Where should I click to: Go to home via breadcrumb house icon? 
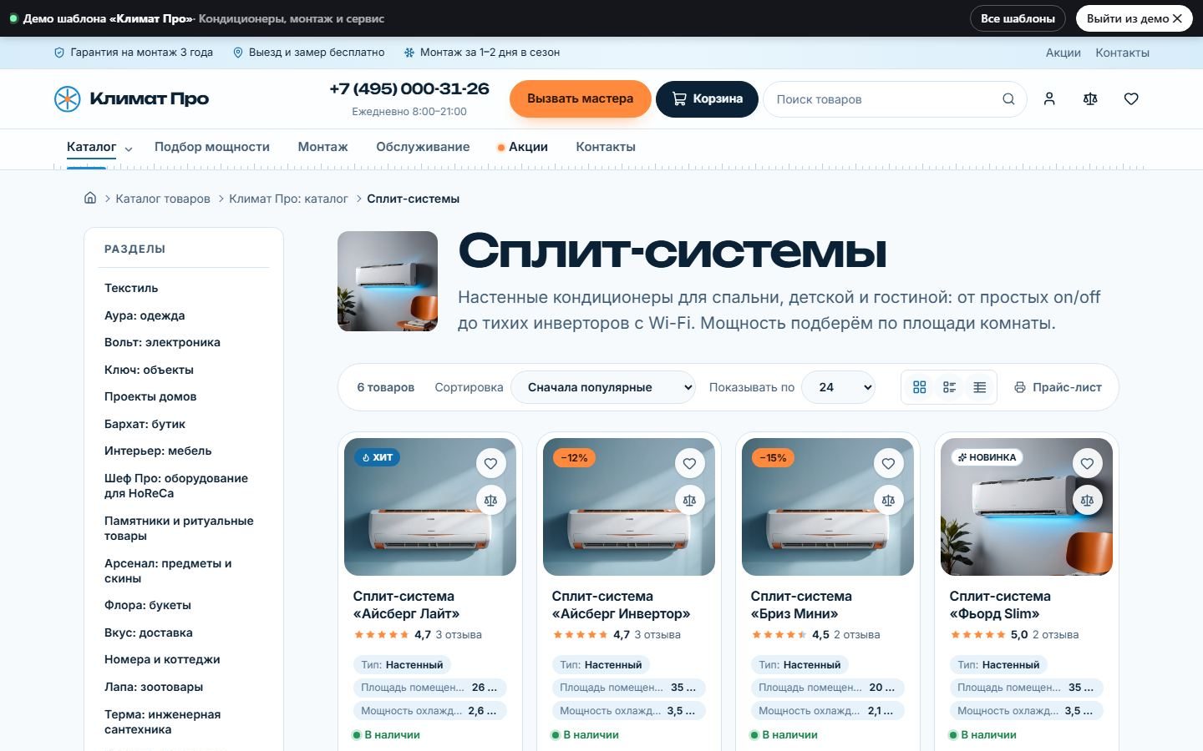pos(90,198)
